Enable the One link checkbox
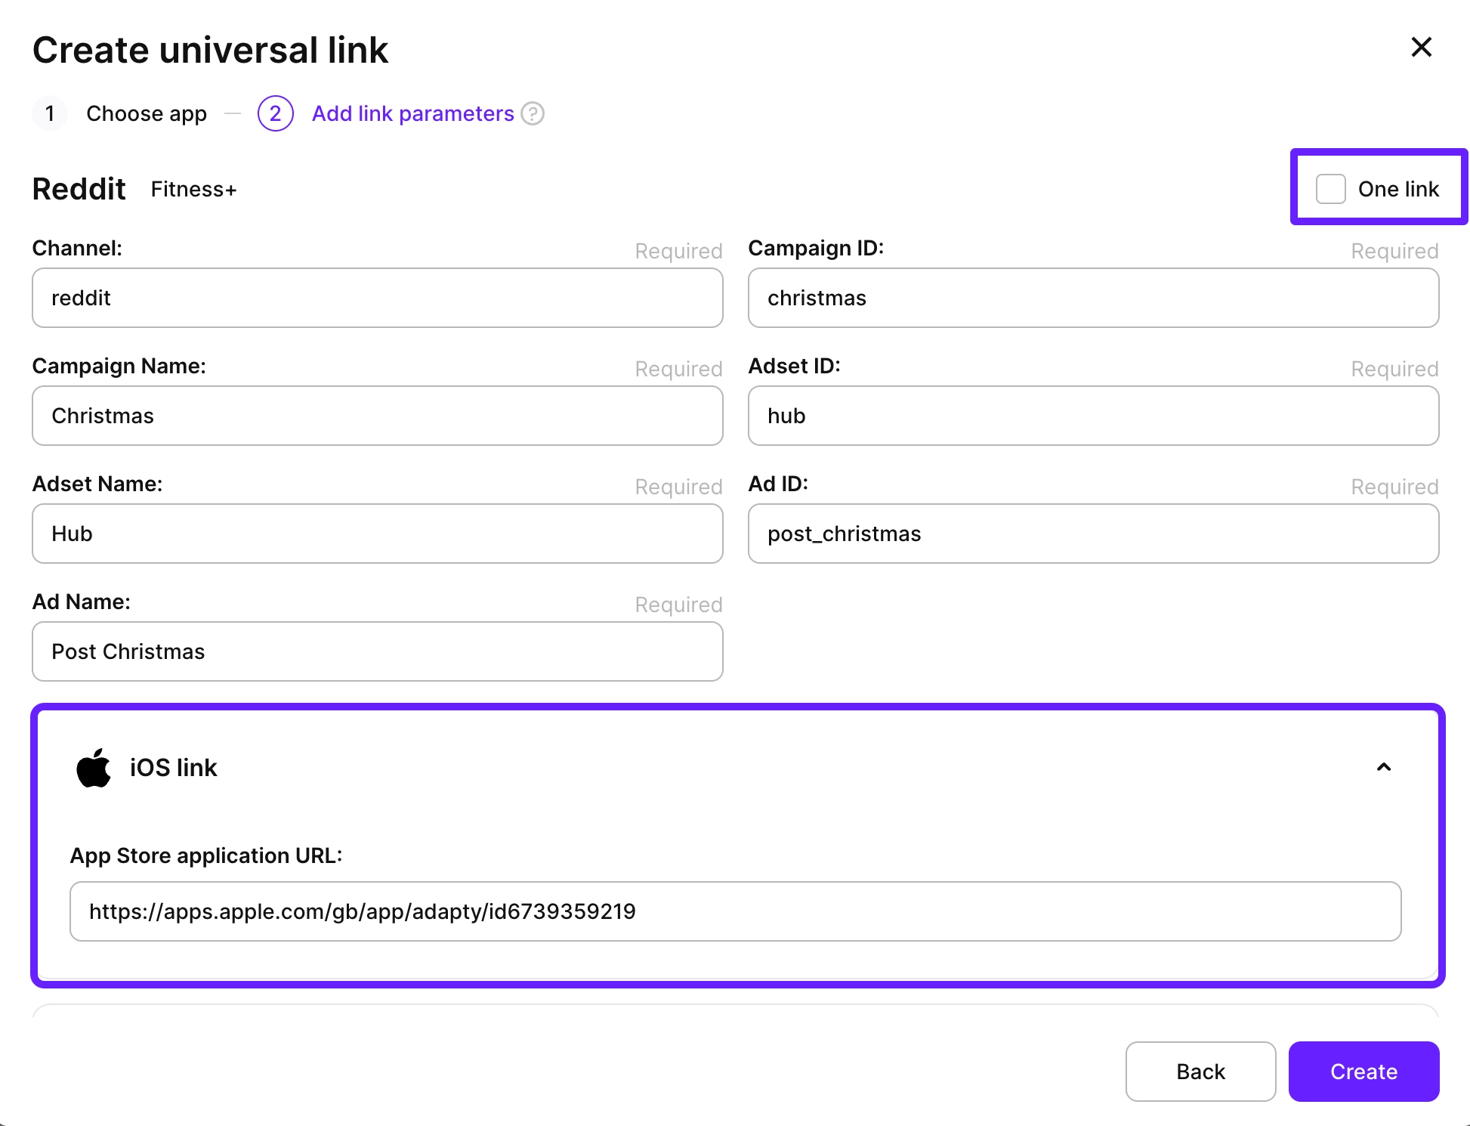This screenshot has width=1470, height=1126. (x=1330, y=189)
